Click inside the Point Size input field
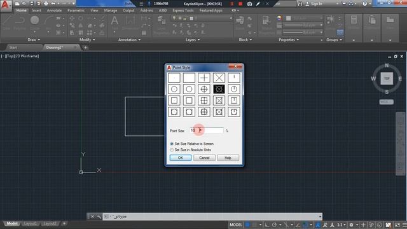Viewport: 407px width, 229px height. 206,130
